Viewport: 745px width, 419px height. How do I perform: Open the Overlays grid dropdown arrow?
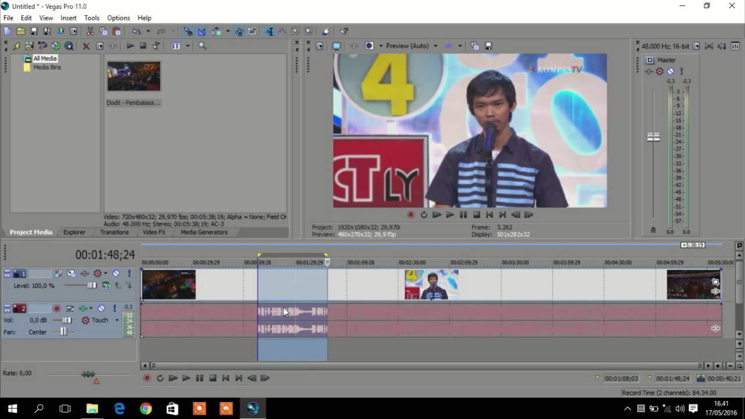coord(460,46)
